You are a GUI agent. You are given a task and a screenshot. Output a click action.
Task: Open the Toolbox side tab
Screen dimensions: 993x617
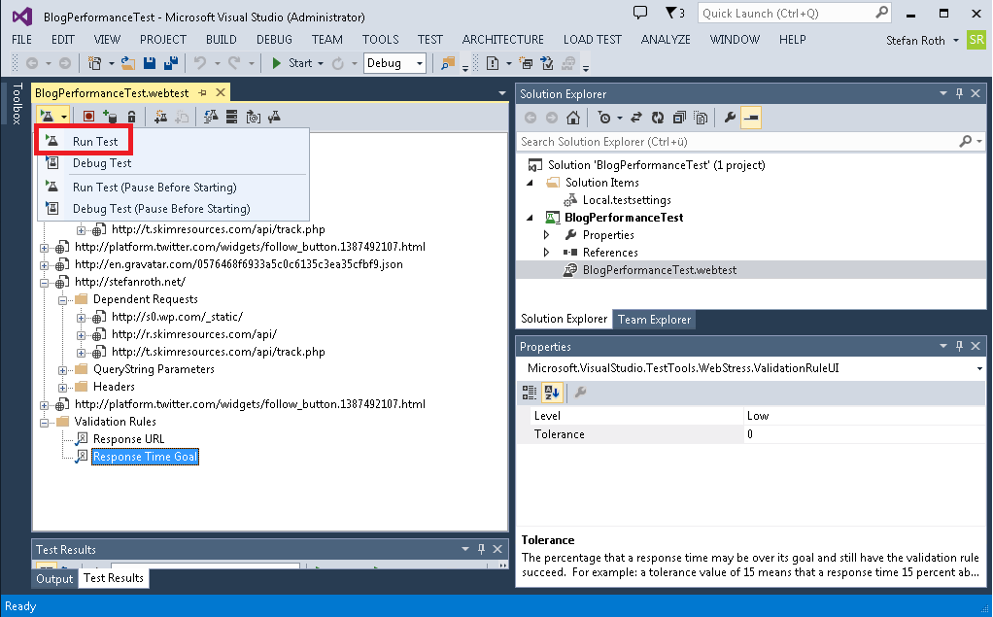coord(17,103)
